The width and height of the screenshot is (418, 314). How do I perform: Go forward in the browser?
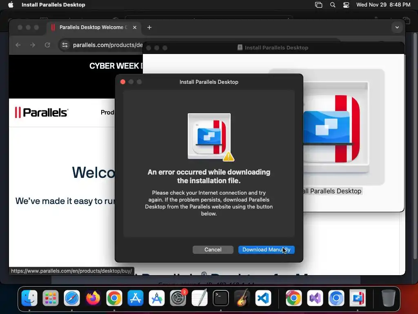33,45
